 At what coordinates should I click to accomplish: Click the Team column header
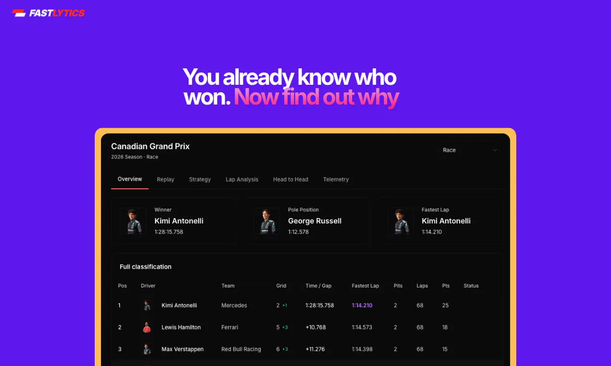pyautogui.click(x=228, y=286)
